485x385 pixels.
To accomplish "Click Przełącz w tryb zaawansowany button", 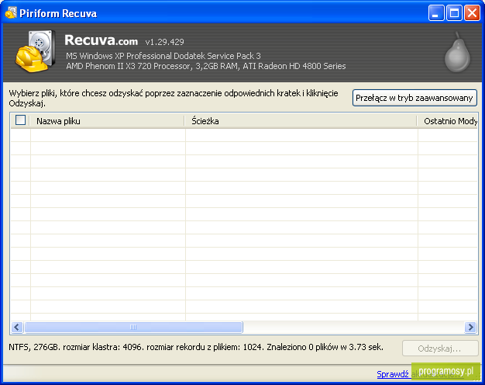I will [x=414, y=98].
